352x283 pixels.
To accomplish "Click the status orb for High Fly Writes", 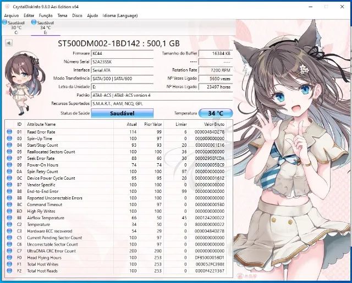I will point(9,211).
